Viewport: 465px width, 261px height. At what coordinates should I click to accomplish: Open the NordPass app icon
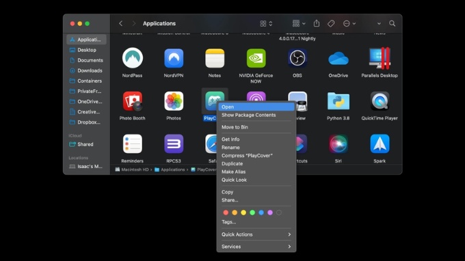(x=132, y=58)
